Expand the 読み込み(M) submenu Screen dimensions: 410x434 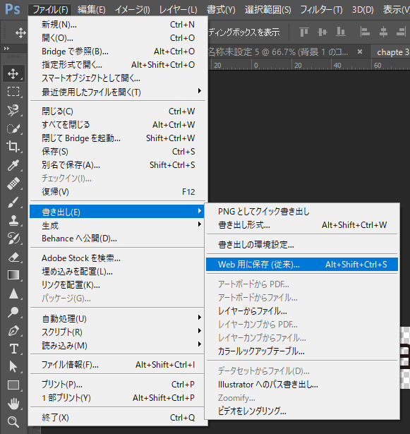(x=117, y=345)
